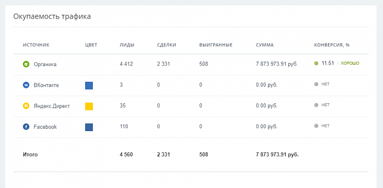The width and height of the screenshot is (383, 188).
Task: Sort by the ИСТОЧНИК column header
Action: [x=36, y=45]
